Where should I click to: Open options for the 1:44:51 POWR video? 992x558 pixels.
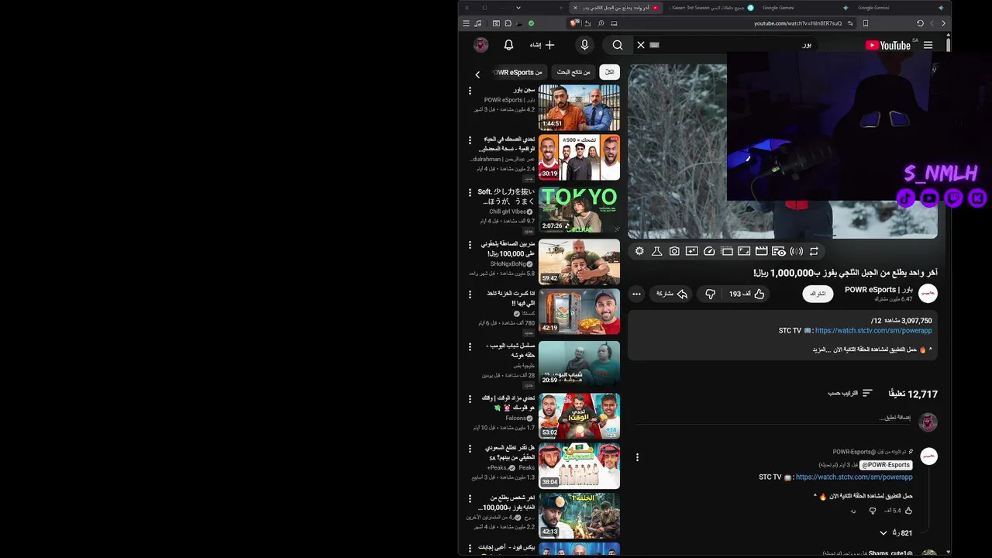[470, 91]
